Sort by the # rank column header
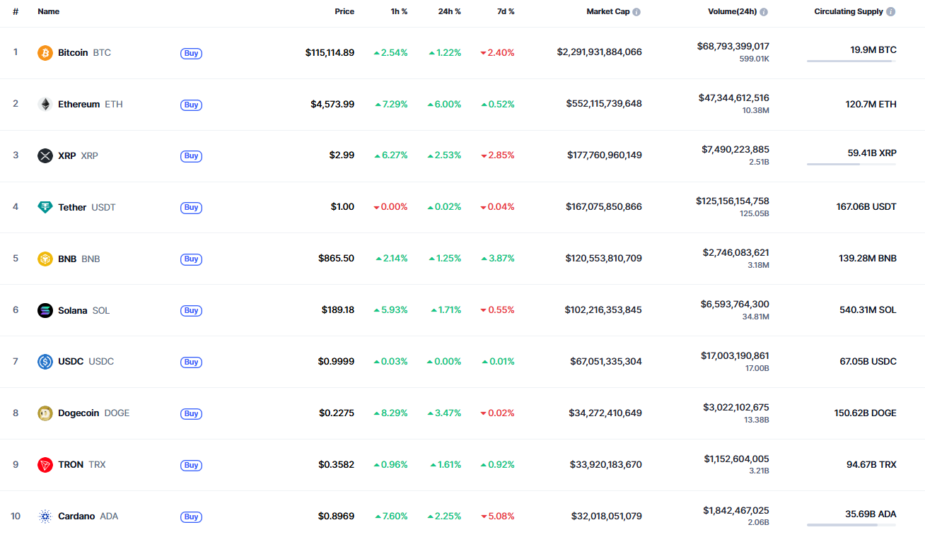This screenshot has width=925, height=537. [16, 12]
